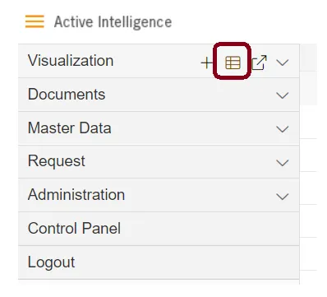This screenshot has width=327, height=297.
Task: Toggle the orange hamburger menu icon
Action: pos(35,21)
